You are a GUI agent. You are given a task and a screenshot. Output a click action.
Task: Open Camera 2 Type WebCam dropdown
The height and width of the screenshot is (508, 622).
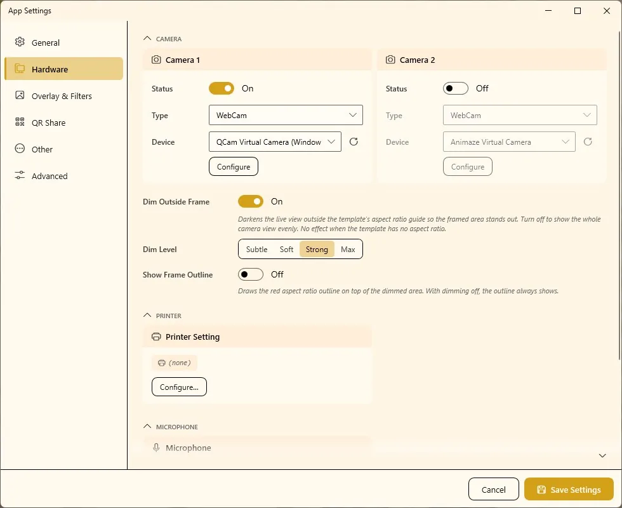[520, 115]
